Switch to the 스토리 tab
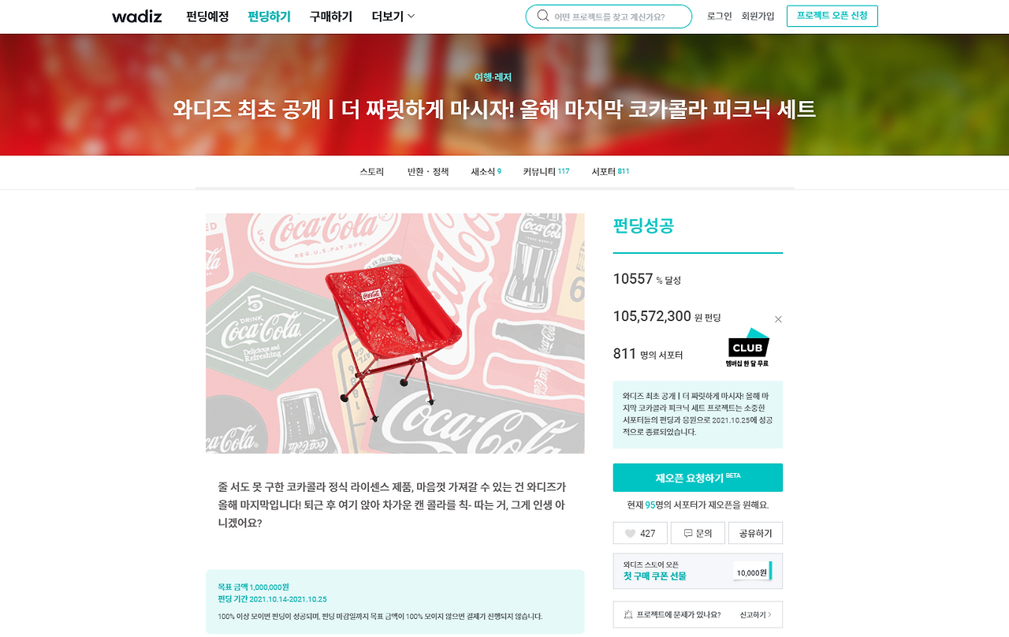 pos(372,171)
